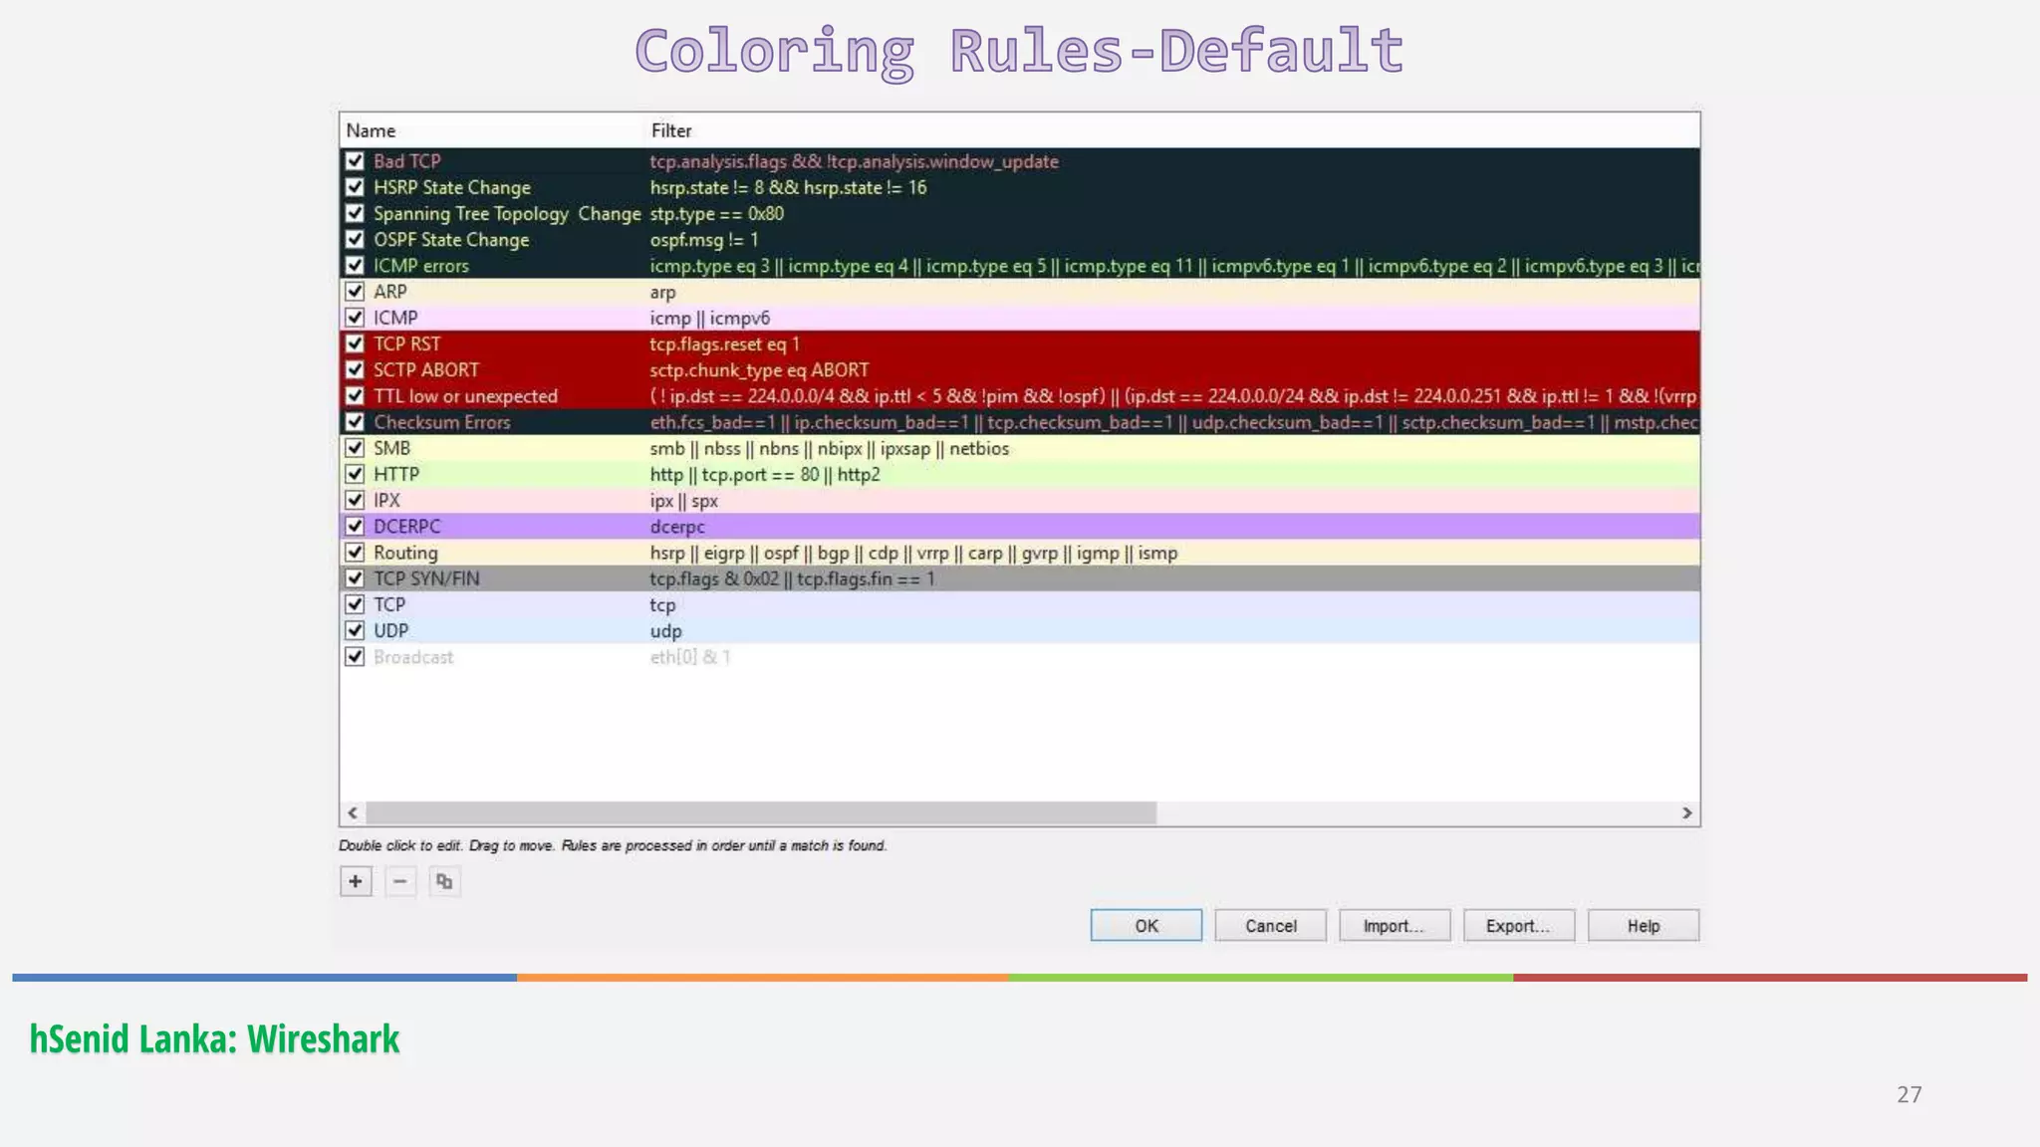Click the tcp.analysis.flags filter text
The image size is (2040, 1147).
pyautogui.click(x=854, y=161)
